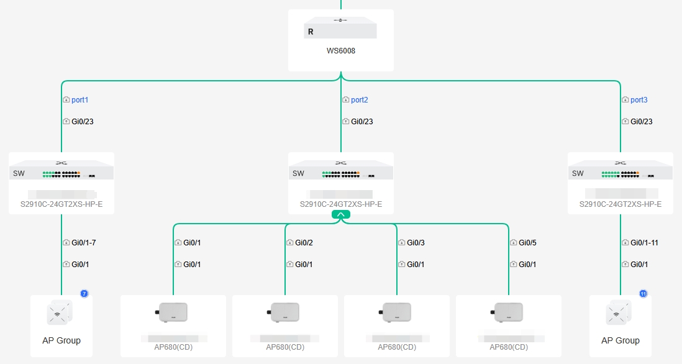
Task: Click the port icon beside Gi0/23 under port1
Action: pos(66,121)
